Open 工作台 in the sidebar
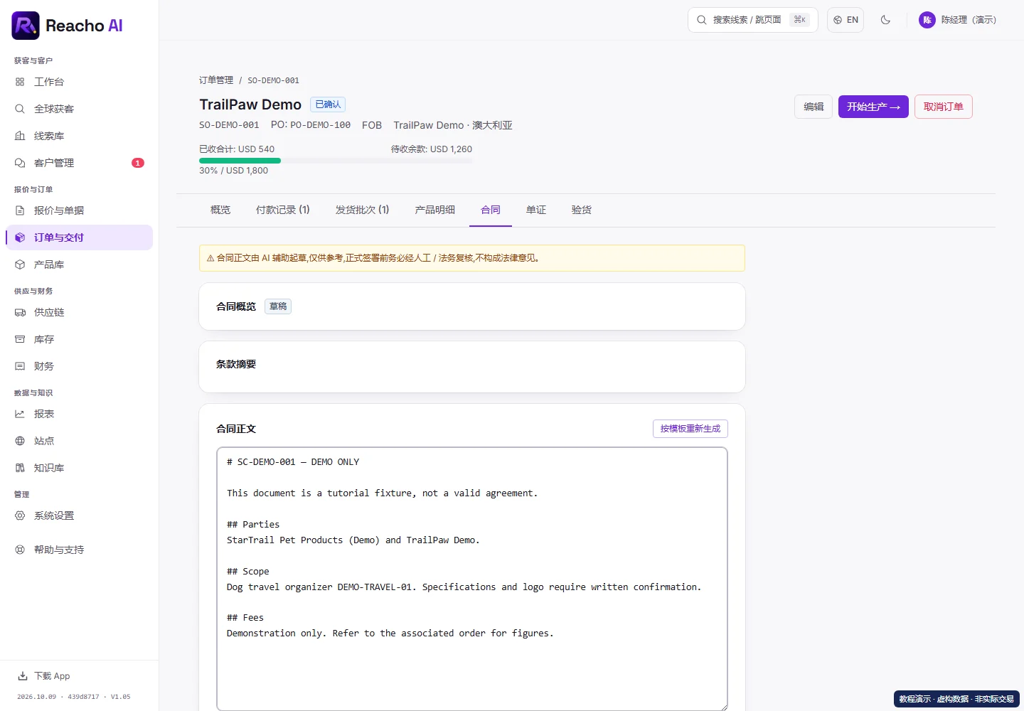Screen dimensions: 1024x711 tap(79, 82)
